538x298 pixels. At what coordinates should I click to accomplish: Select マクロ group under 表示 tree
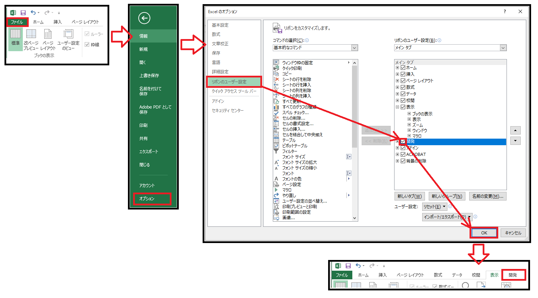[x=417, y=136]
